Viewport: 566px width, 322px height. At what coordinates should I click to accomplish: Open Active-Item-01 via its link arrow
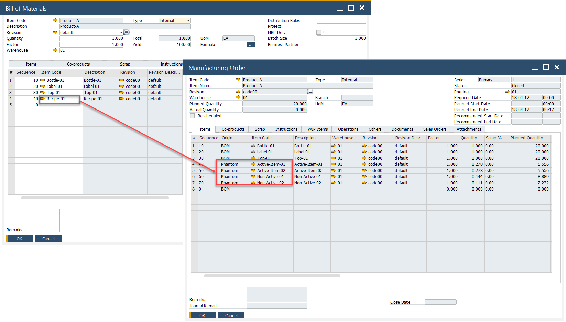pyautogui.click(x=253, y=164)
